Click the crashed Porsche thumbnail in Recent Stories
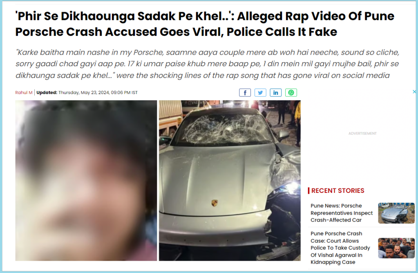Screen dimensions: 418x273 [396, 213]
